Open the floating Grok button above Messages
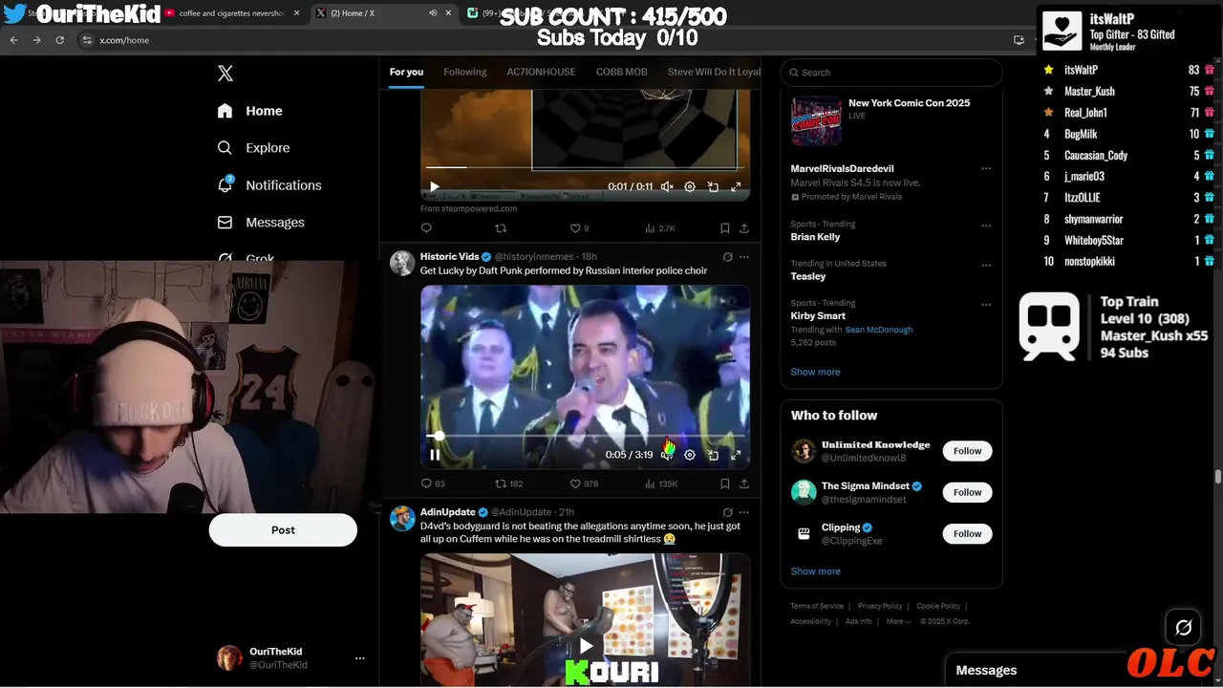1223x688 pixels. pos(1183,628)
